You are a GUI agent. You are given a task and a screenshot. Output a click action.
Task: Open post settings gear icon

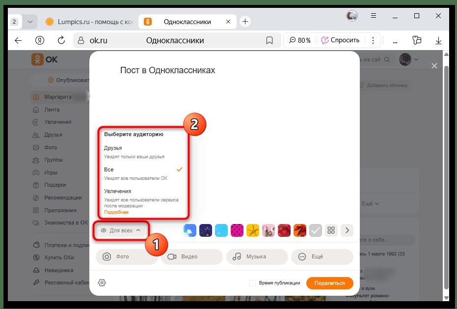pyautogui.click(x=102, y=282)
